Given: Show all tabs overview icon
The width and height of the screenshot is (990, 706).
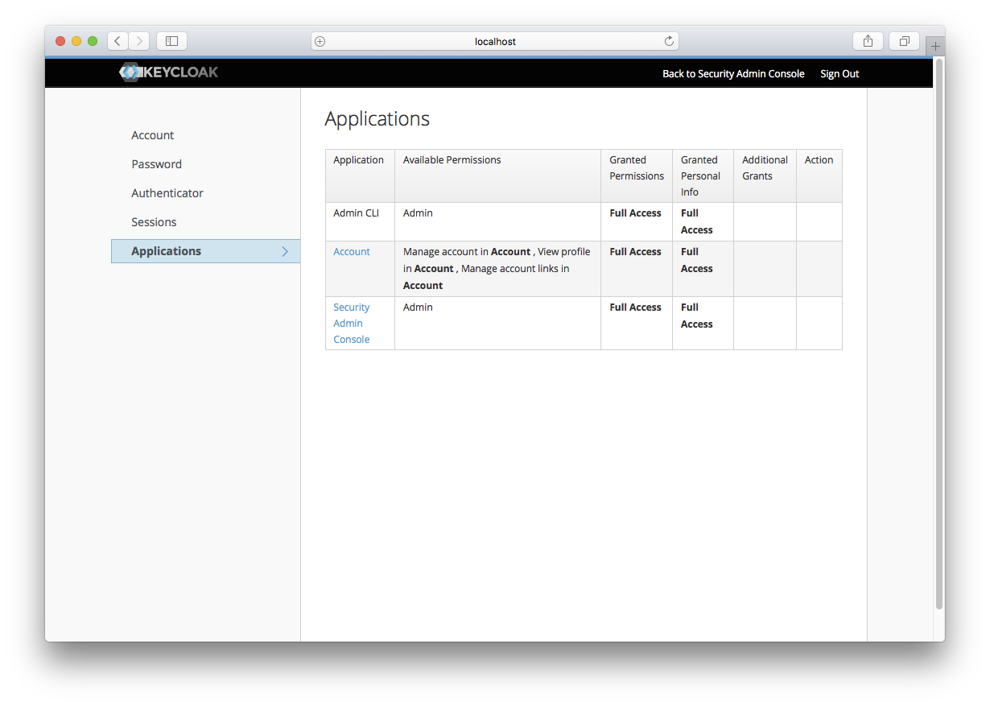Looking at the screenshot, I should click(905, 41).
